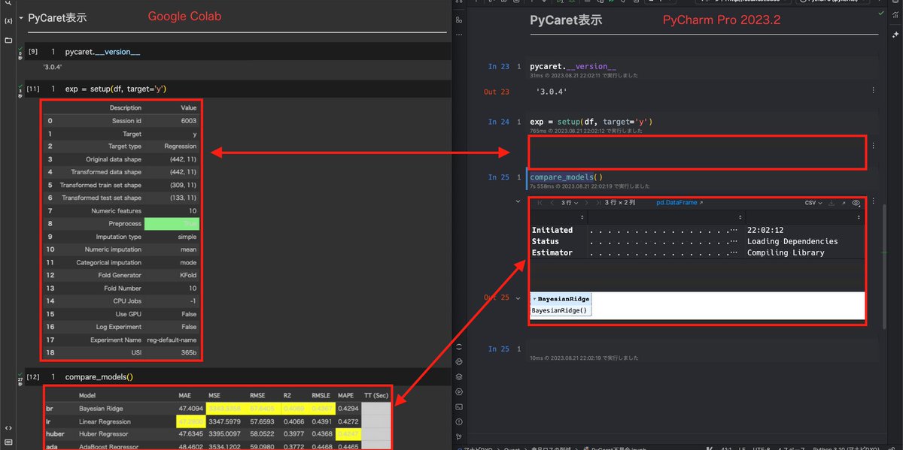Collapse the BayesianRidge estimator widget
Image resolution: width=903 pixels, height=450 pixels.
coord(534,299)
